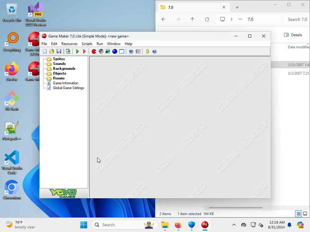Create a standalone executable
Viewport: 310px width, 232px height.
[x=68, y=51]
